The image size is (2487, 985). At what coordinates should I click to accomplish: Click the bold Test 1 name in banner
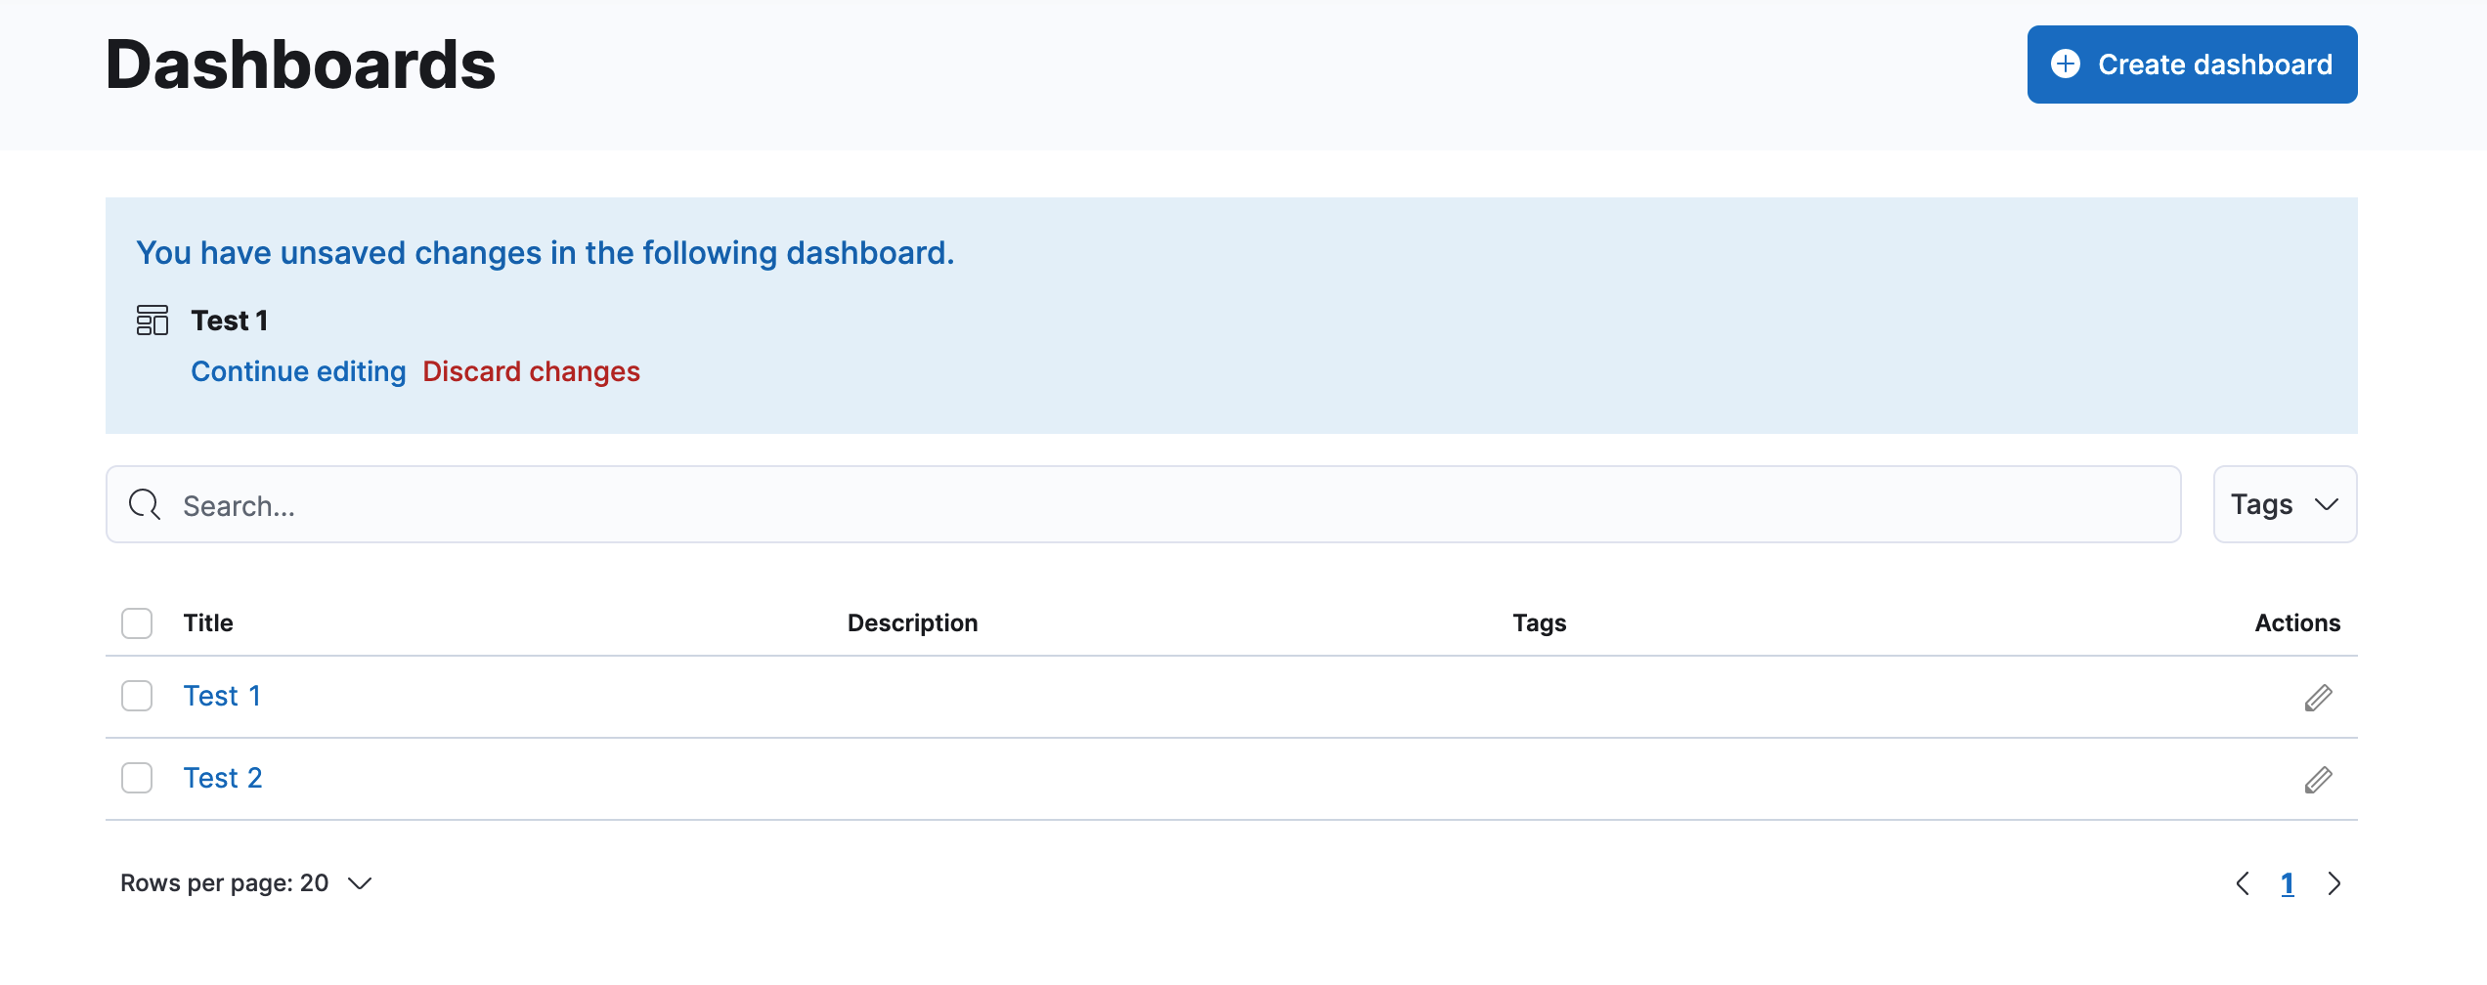[230, 321]
